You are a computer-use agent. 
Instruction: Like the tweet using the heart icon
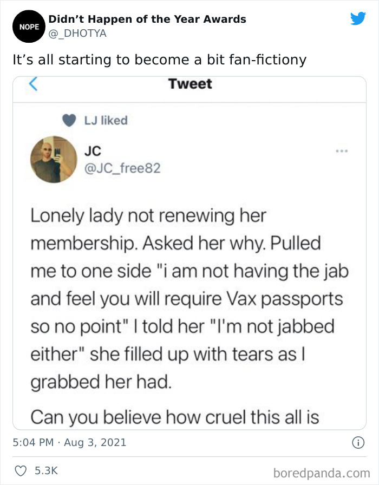coord(21,471)
